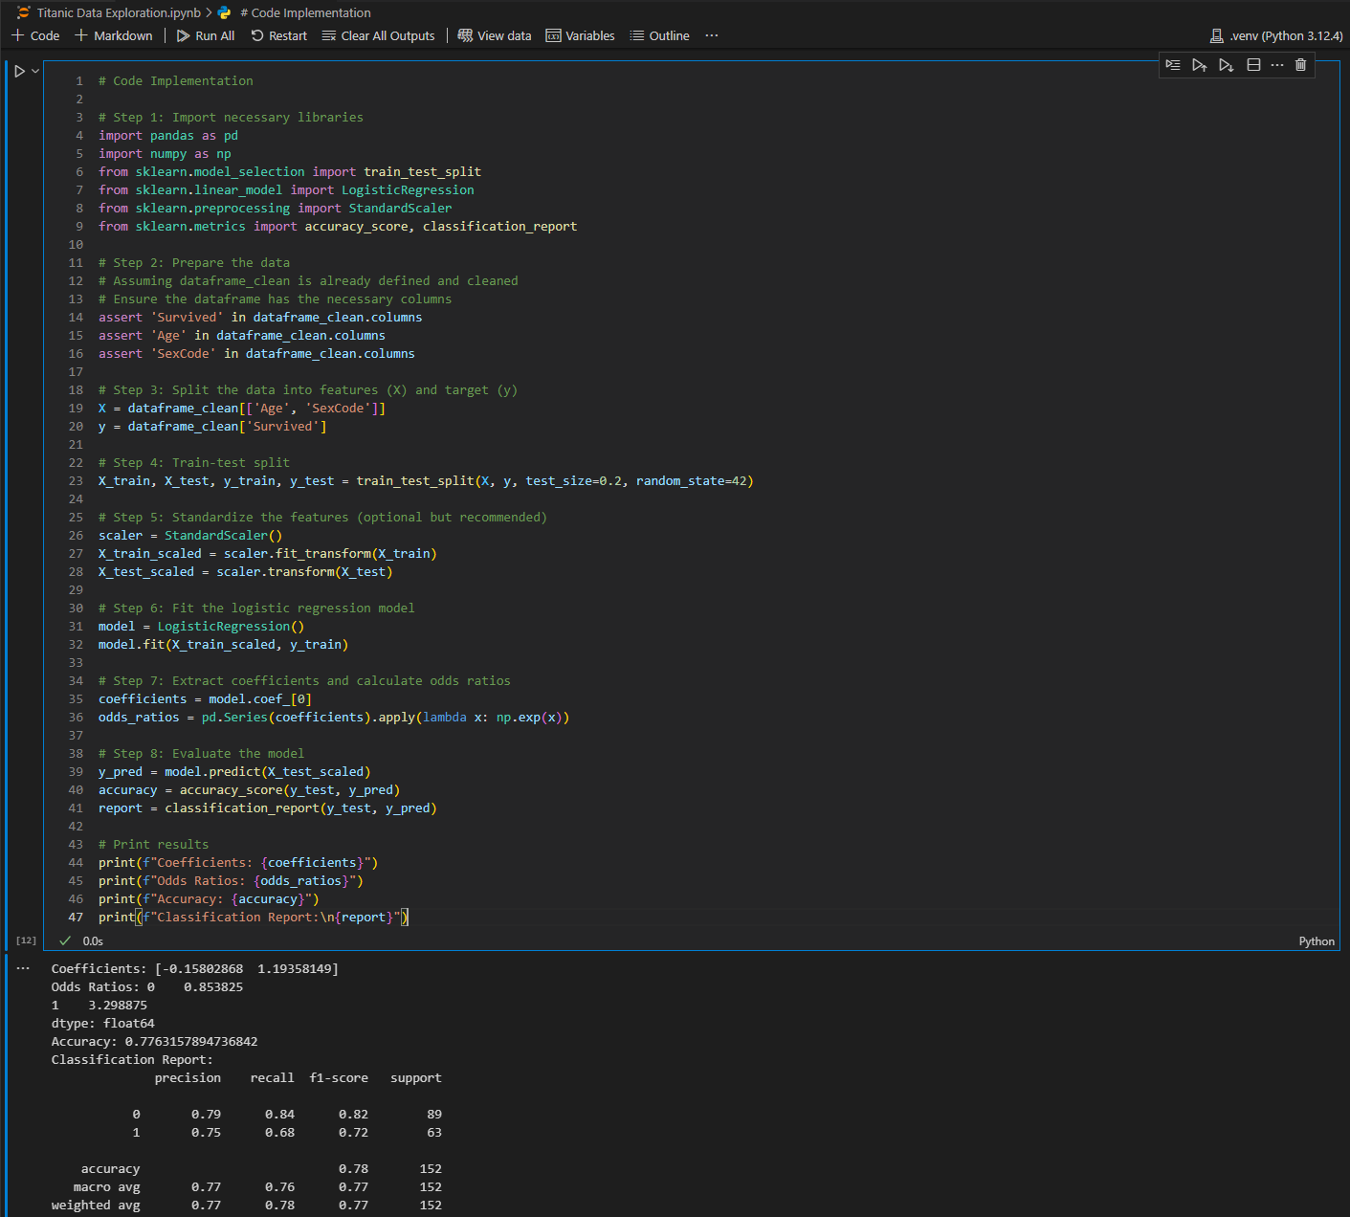
Task: Click 'dtype: float64' output text
Action: click(x=103, y=1024)
